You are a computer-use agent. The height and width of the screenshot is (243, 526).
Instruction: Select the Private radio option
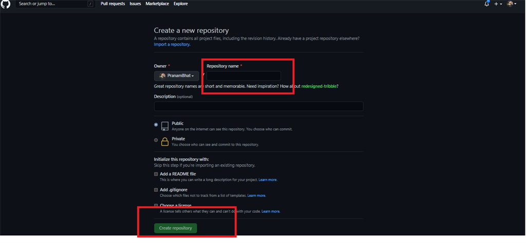(156, 140)
